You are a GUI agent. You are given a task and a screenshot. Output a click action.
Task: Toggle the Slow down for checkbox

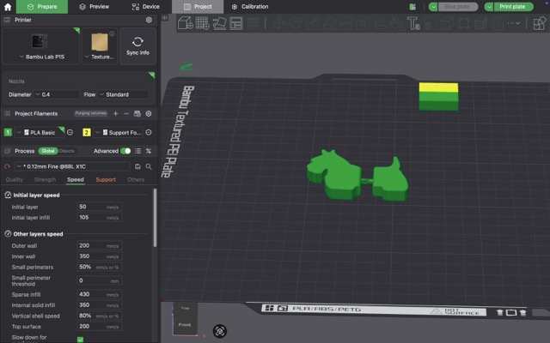pyautogui.click(x=80, y=340)
